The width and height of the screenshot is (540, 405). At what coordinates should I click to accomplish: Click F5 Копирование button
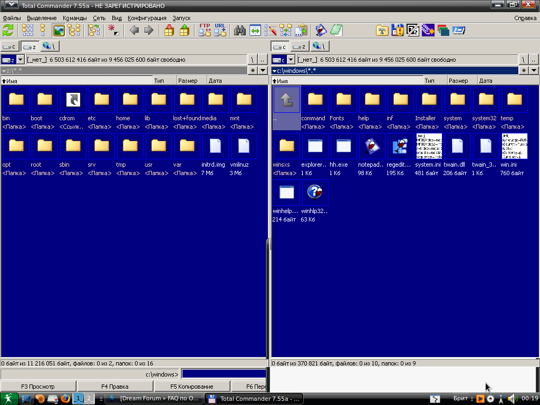click(192, 387)
